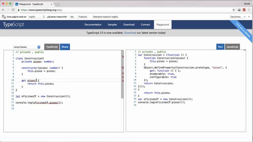The image size is (253, 142).
Task: Click the browser back arrow
Action: [3, 10]
